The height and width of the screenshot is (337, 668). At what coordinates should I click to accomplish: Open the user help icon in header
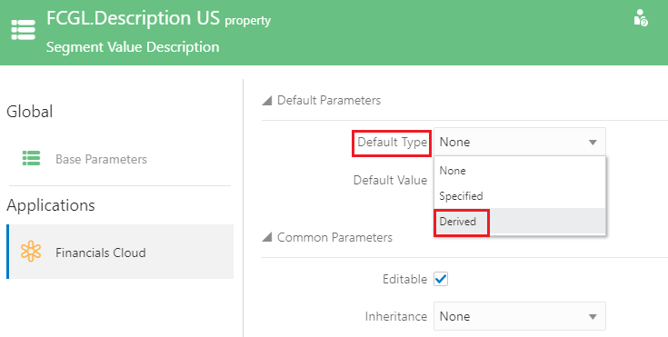pos(641,18)
